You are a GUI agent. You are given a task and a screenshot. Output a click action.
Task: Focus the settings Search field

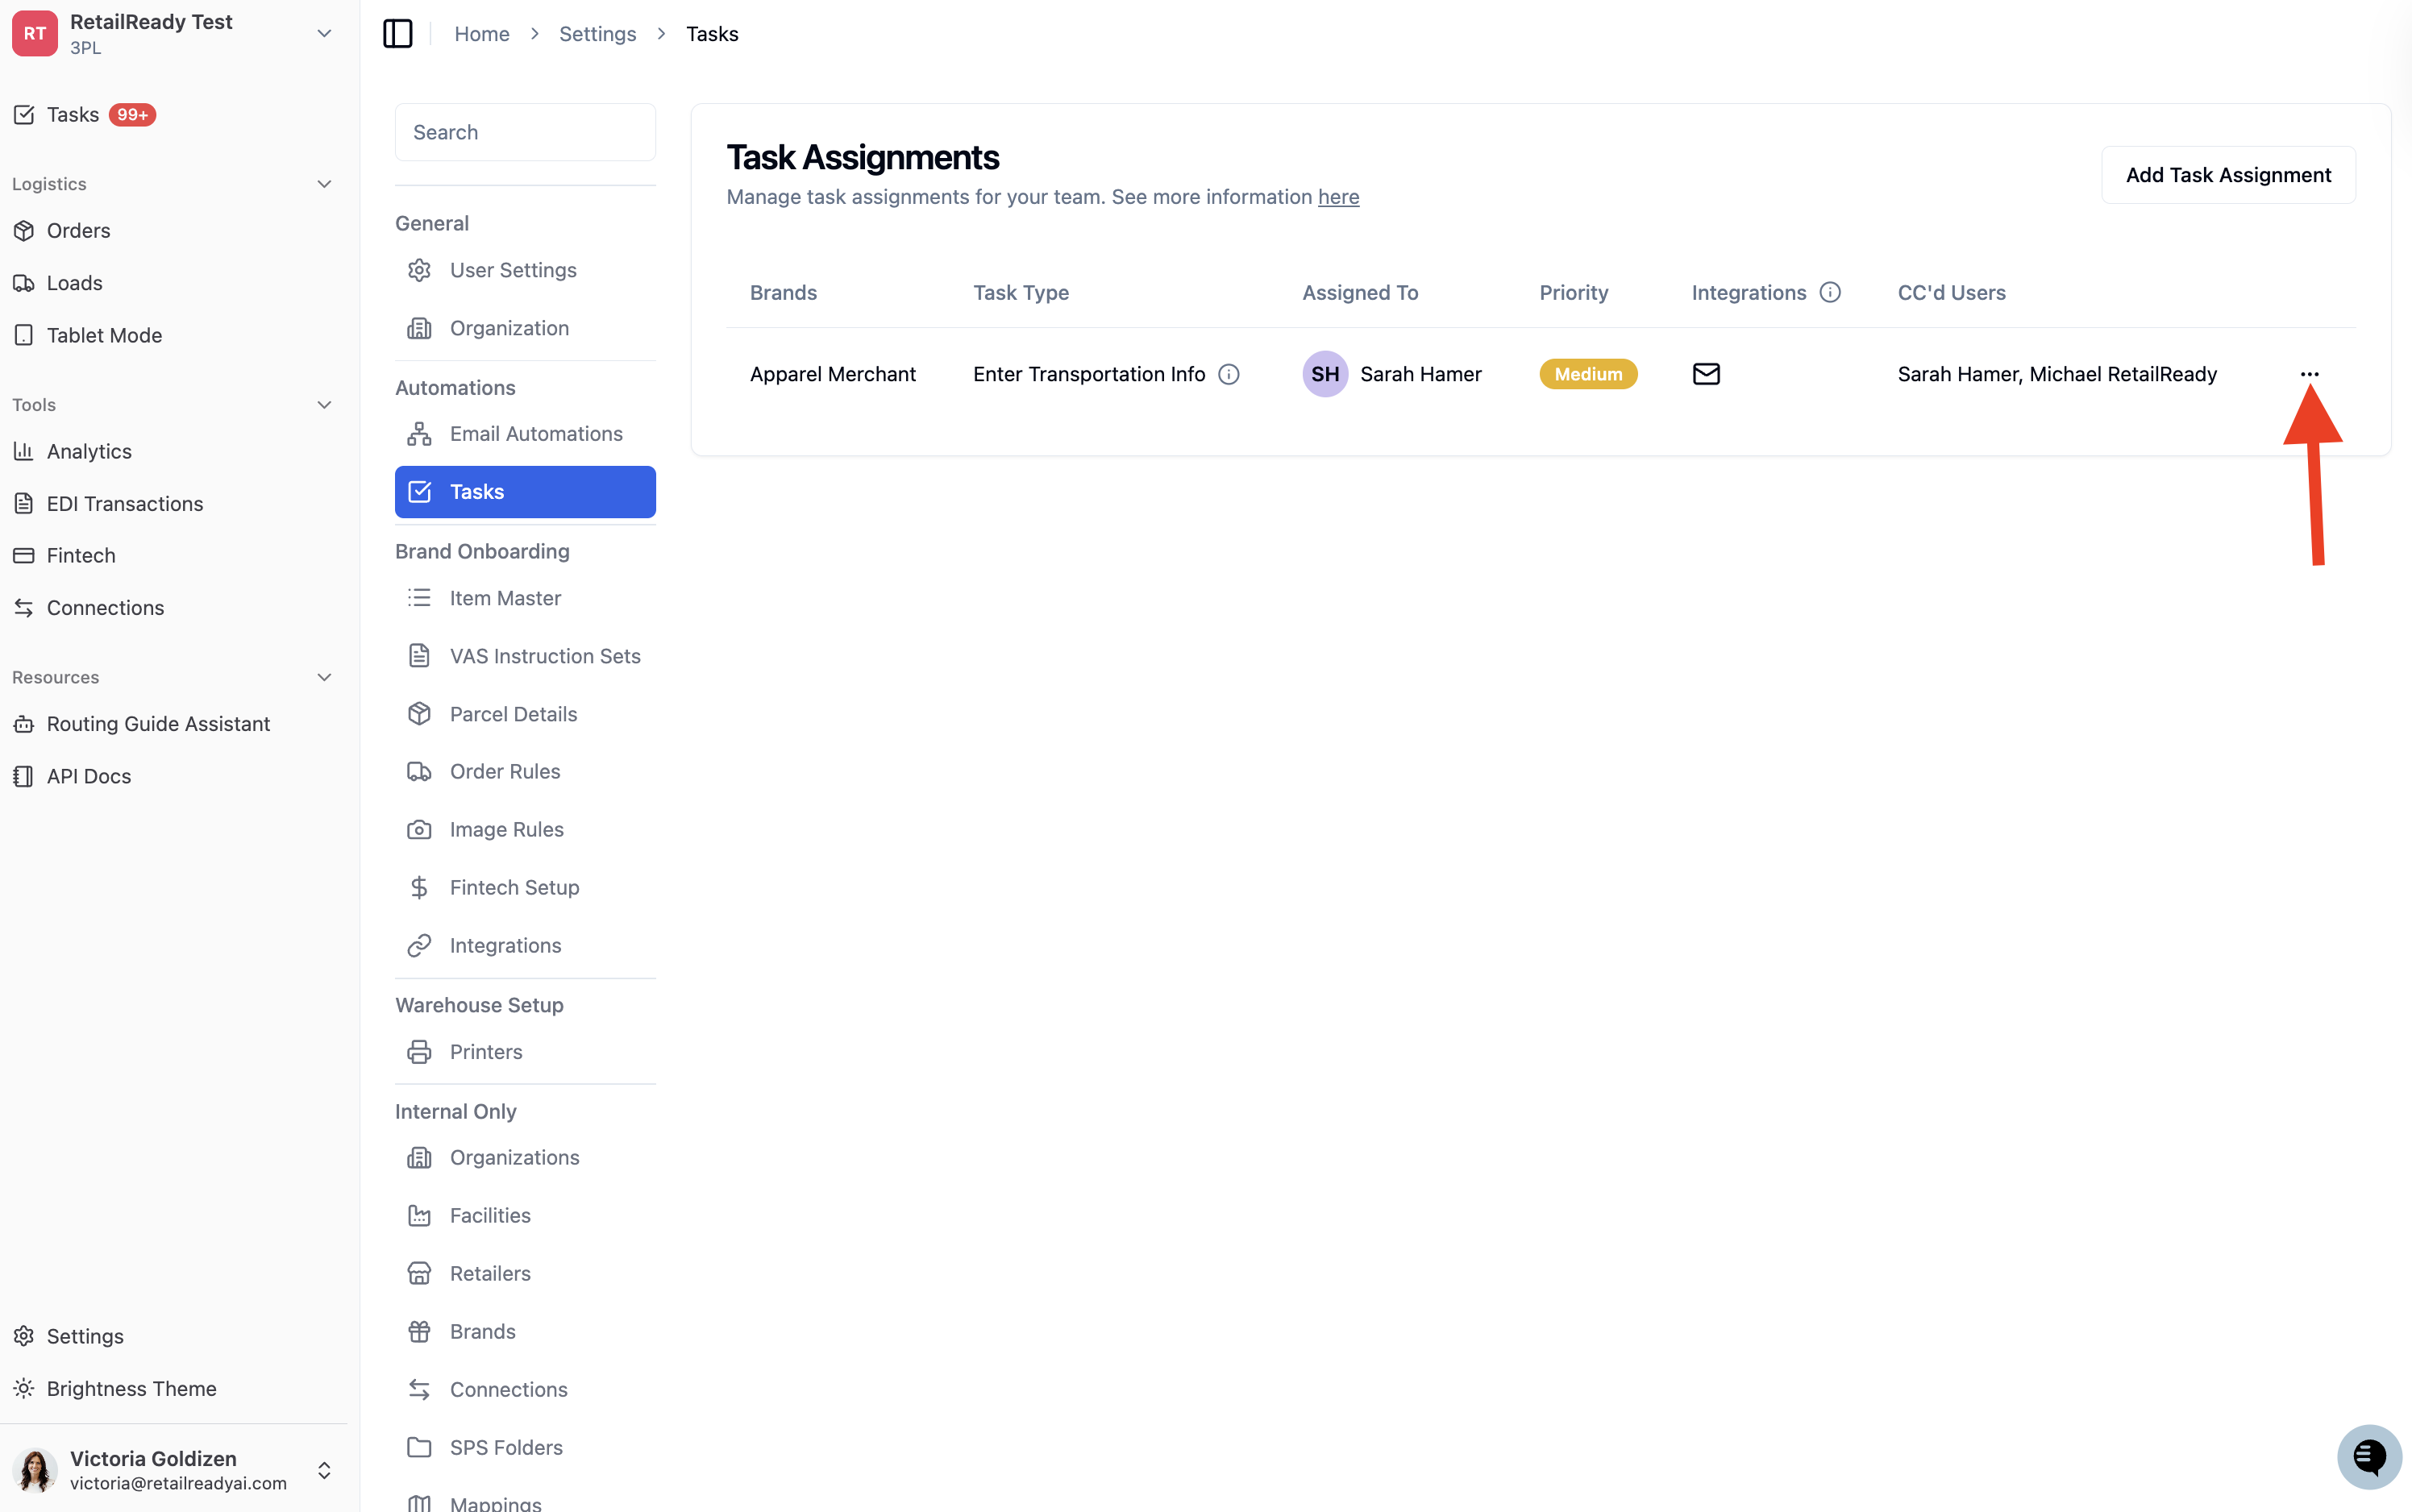pos(525,132)
